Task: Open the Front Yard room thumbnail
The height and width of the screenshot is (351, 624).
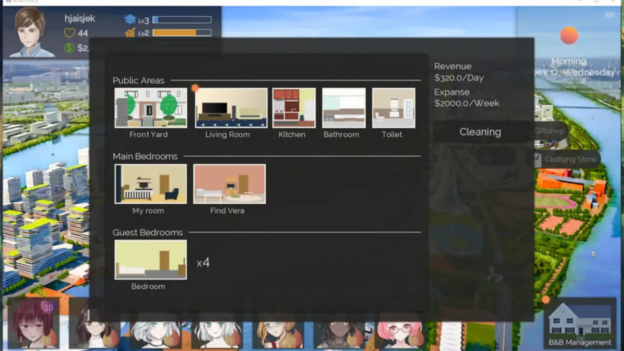Action: click(x=151, y=108)
